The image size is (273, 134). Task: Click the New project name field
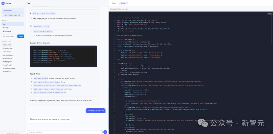pos(9,36)
